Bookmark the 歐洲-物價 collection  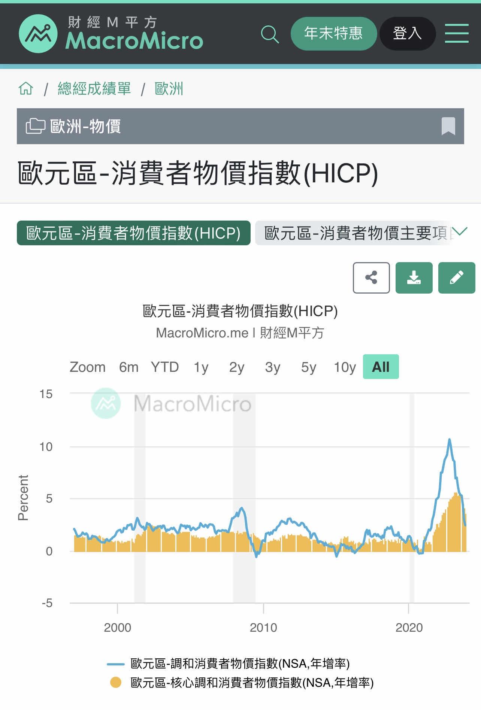(448, 126)
